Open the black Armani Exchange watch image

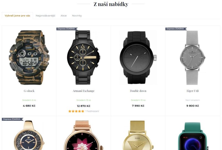(84, 58)
